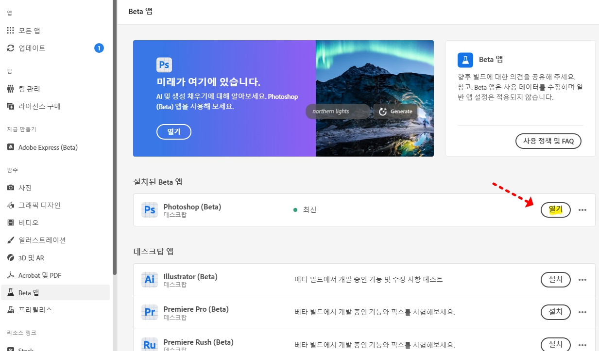Select the Beta 앱 category
The width and height of the screenshot is (599, 351).
click(x=55, y=293)
